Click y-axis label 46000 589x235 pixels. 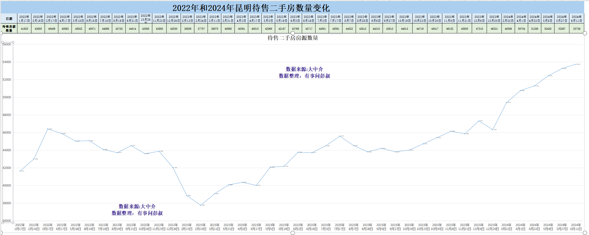pyautogui.click(x=7, y=132)
